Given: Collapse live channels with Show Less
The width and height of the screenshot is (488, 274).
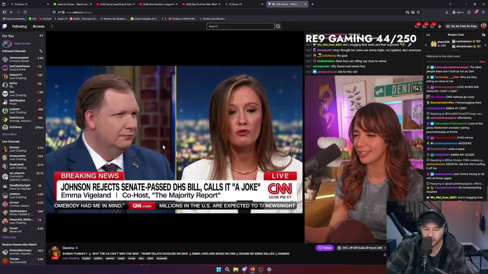Looking at the screenshot, I should [x=9, y=237].
